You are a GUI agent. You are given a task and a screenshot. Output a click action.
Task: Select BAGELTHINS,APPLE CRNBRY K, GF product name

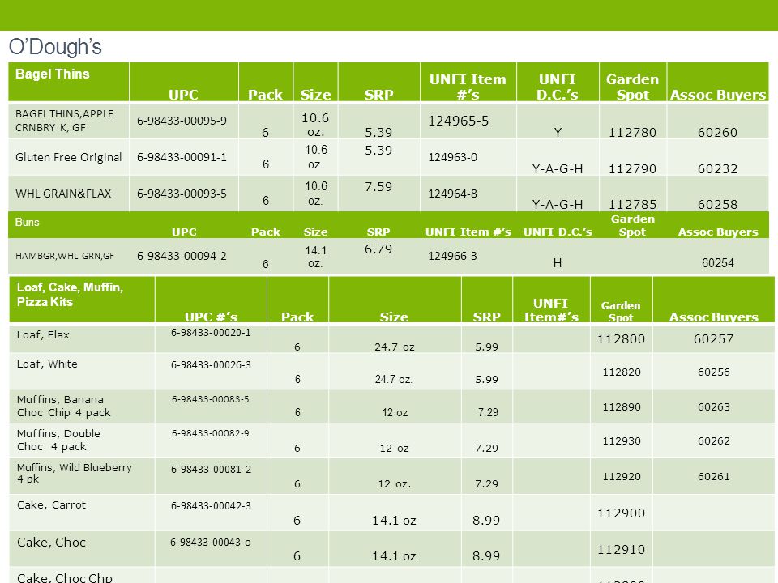point(65,121)
